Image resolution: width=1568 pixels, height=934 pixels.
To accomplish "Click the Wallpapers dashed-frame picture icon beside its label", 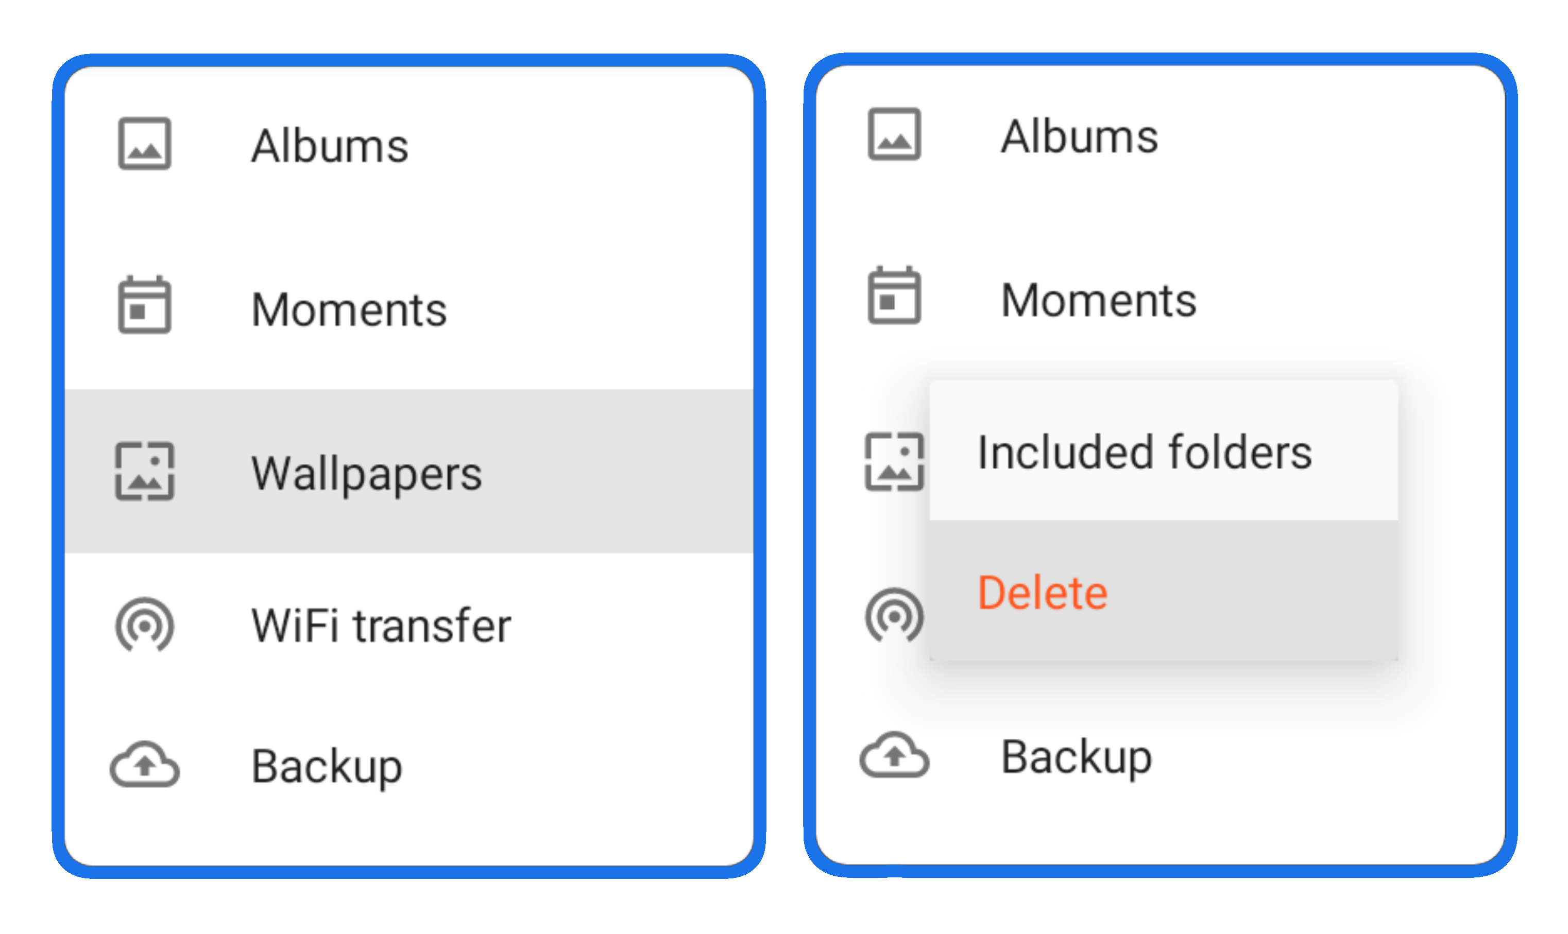I will click(x=145, y=472).
